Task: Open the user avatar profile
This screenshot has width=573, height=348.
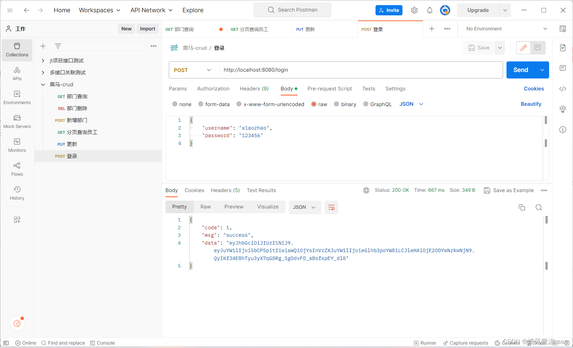Action: tap(445, 10)
